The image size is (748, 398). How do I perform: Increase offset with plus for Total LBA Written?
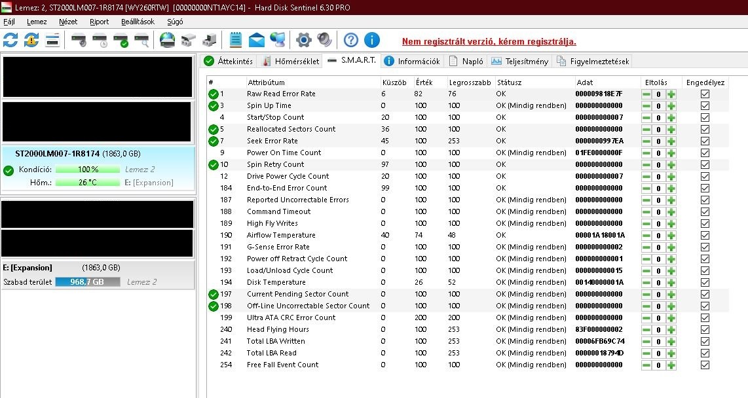click(x=671, y=341)
